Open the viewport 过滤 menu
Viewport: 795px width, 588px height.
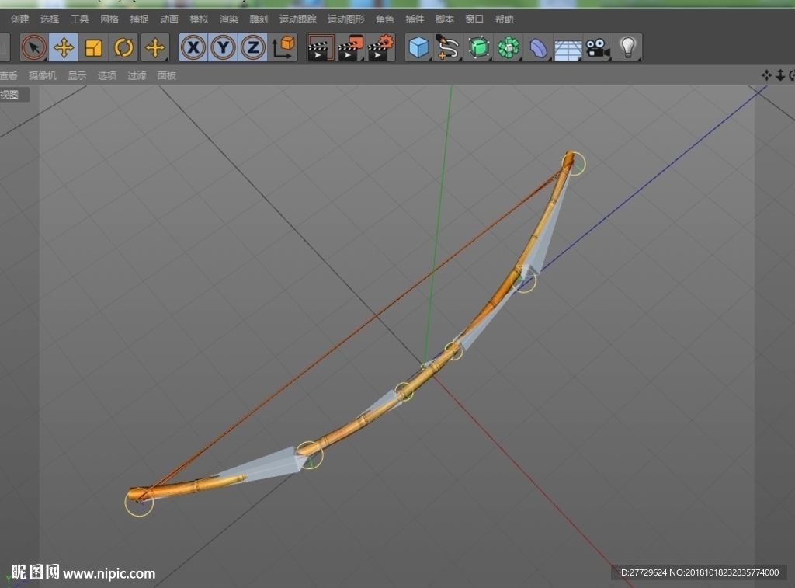click(137, 75)
